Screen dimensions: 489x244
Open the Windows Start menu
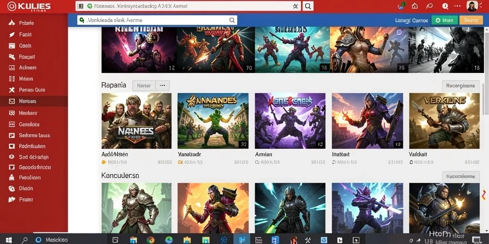coord(9,240)
